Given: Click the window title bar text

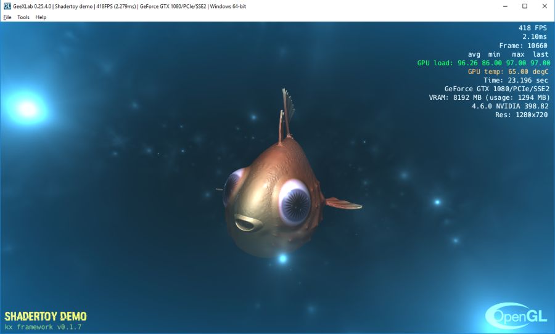Looking at the screenshot, I should [x=129, y=6].
